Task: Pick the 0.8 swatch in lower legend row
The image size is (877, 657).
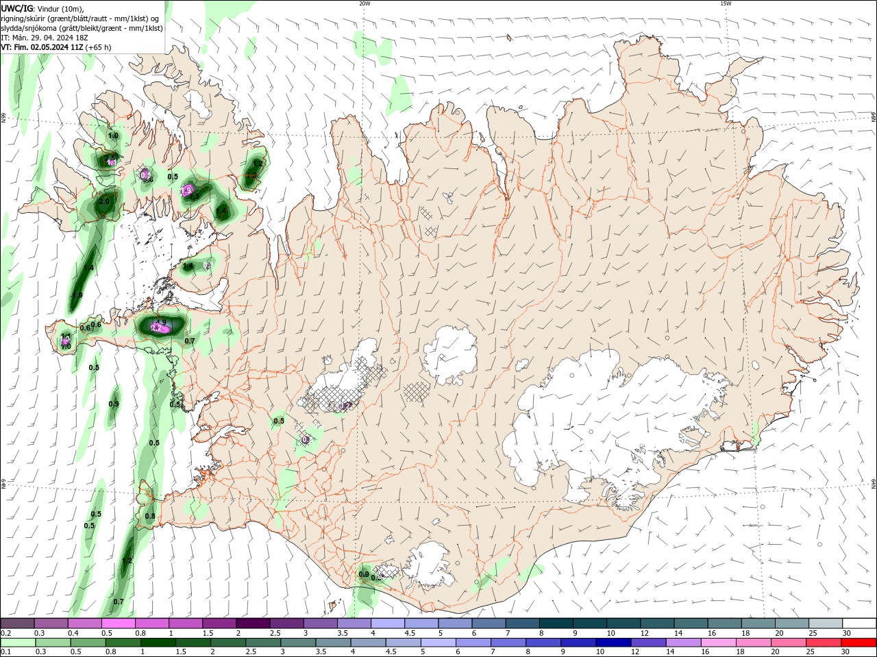Action: (x=123, y=643)
